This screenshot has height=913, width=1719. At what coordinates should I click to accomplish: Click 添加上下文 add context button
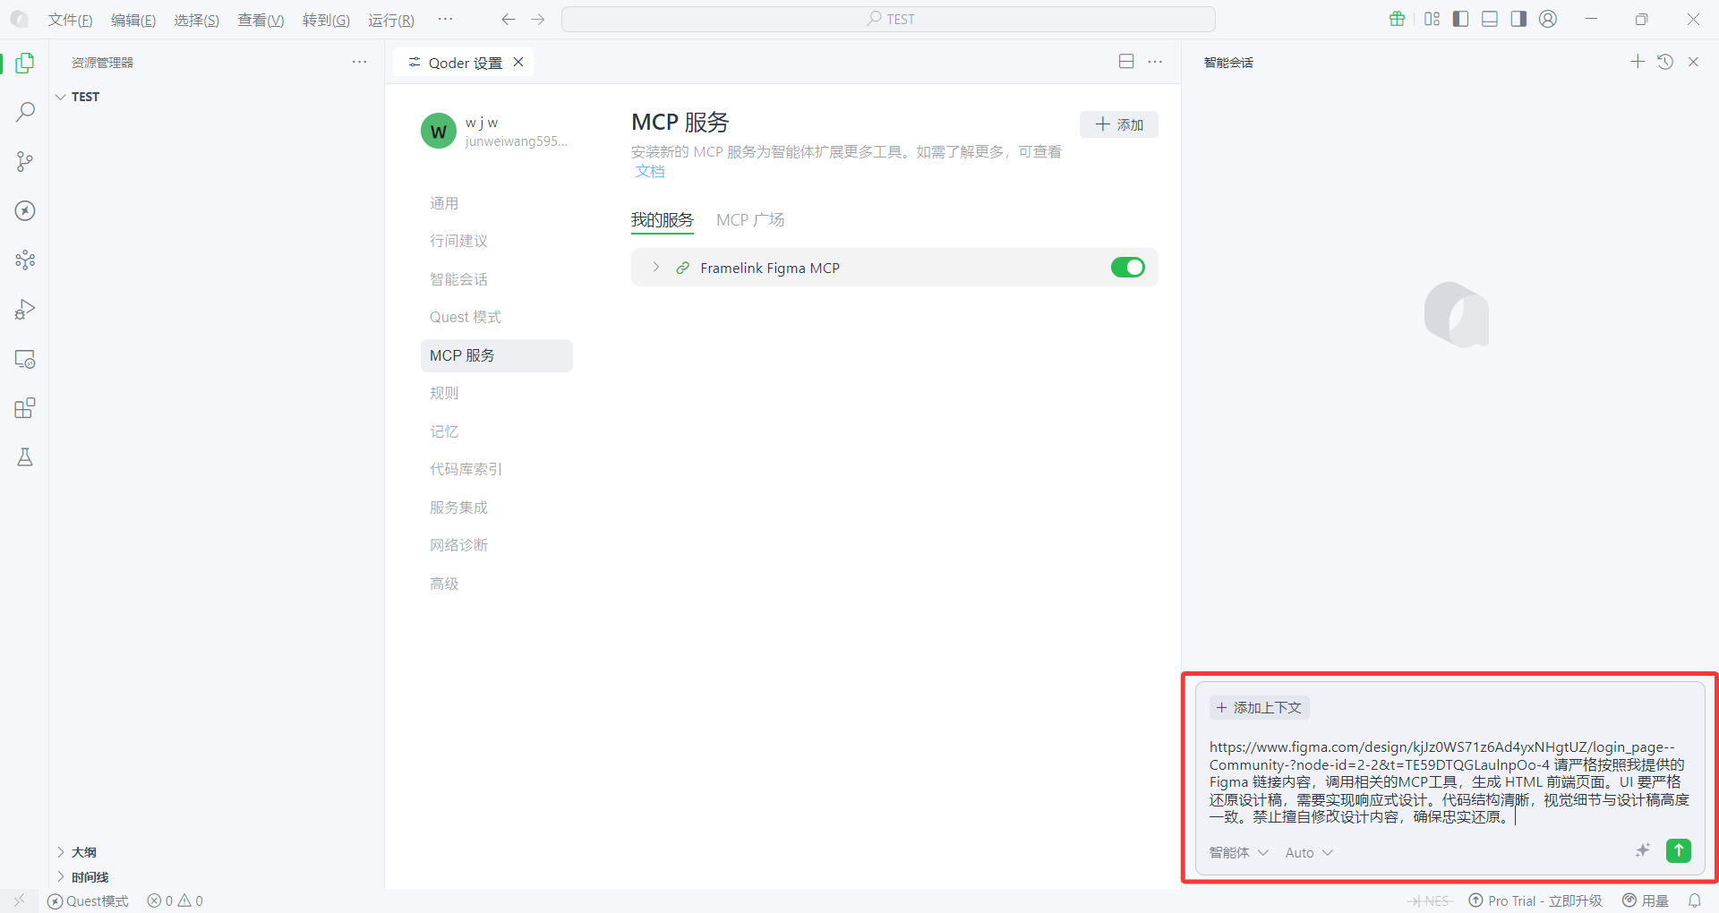coord(1260,708)
